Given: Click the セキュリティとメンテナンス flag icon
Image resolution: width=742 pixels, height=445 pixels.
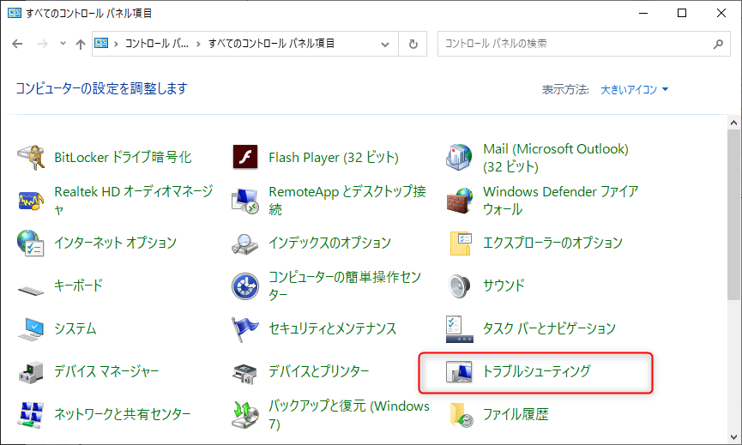Looking at the screenshot, I should [x=245, y=329].
